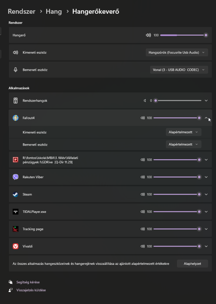Click the Q-Dir application icon
Viewport: 216px width, 304px height.
(16, 160)
